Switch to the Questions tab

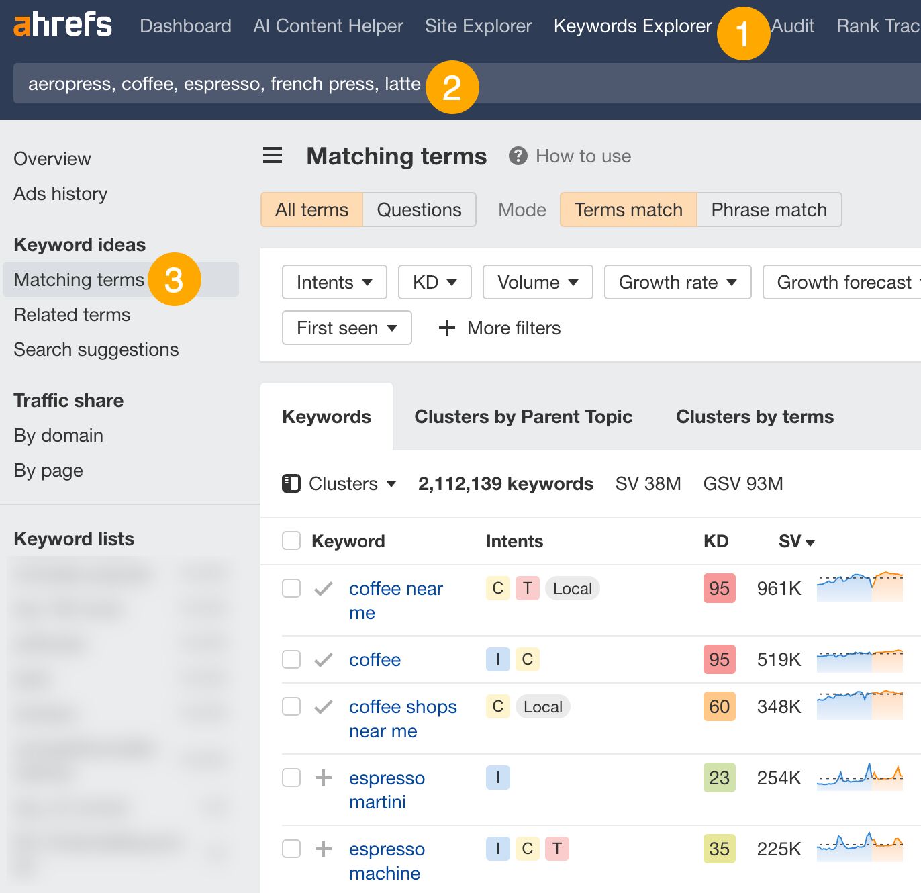(419, 209)
